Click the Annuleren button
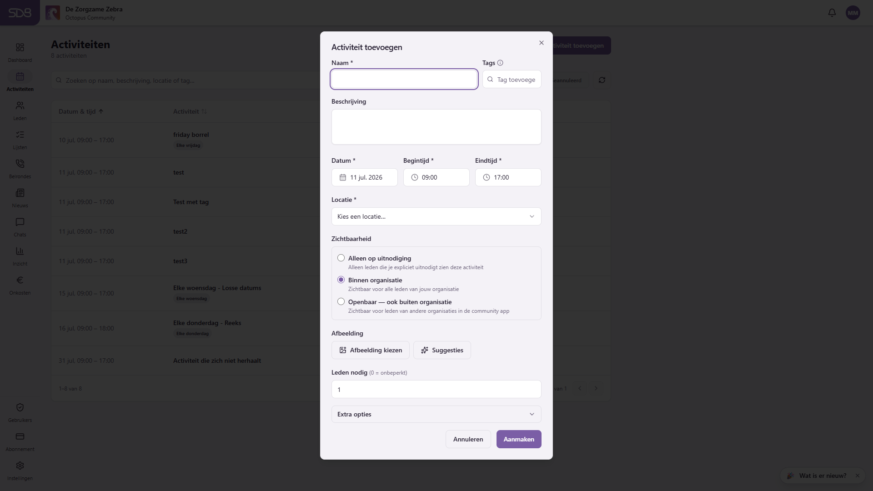873x491 pixels. point(468,439)
